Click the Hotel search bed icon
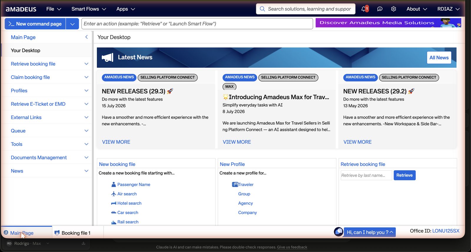The height and width of the screenshot is (252, 471). tap(114, 203)
